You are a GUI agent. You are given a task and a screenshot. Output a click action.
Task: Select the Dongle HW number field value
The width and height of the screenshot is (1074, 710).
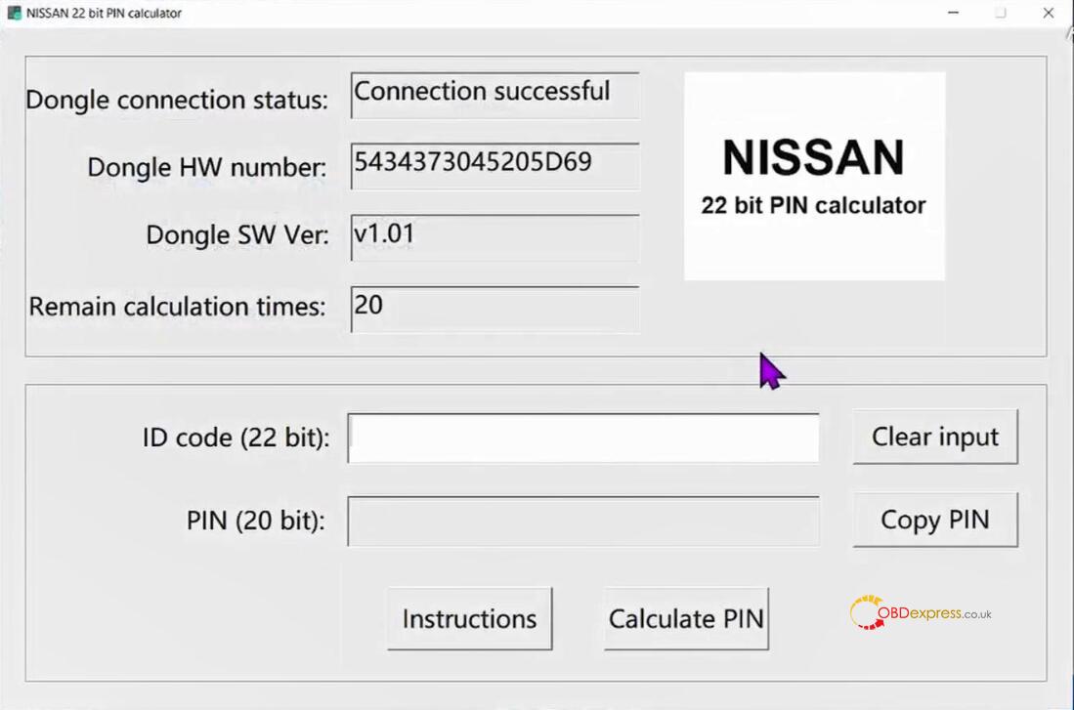tap(494, 166)
